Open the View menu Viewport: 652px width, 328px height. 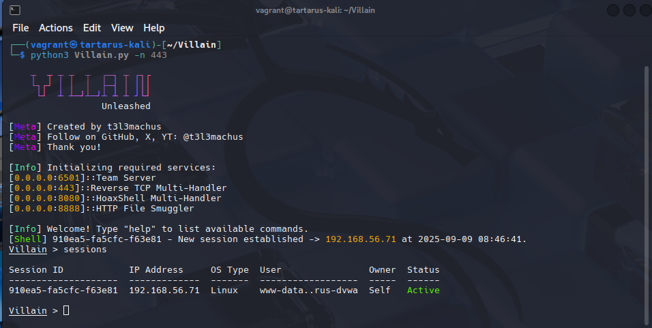122,28
